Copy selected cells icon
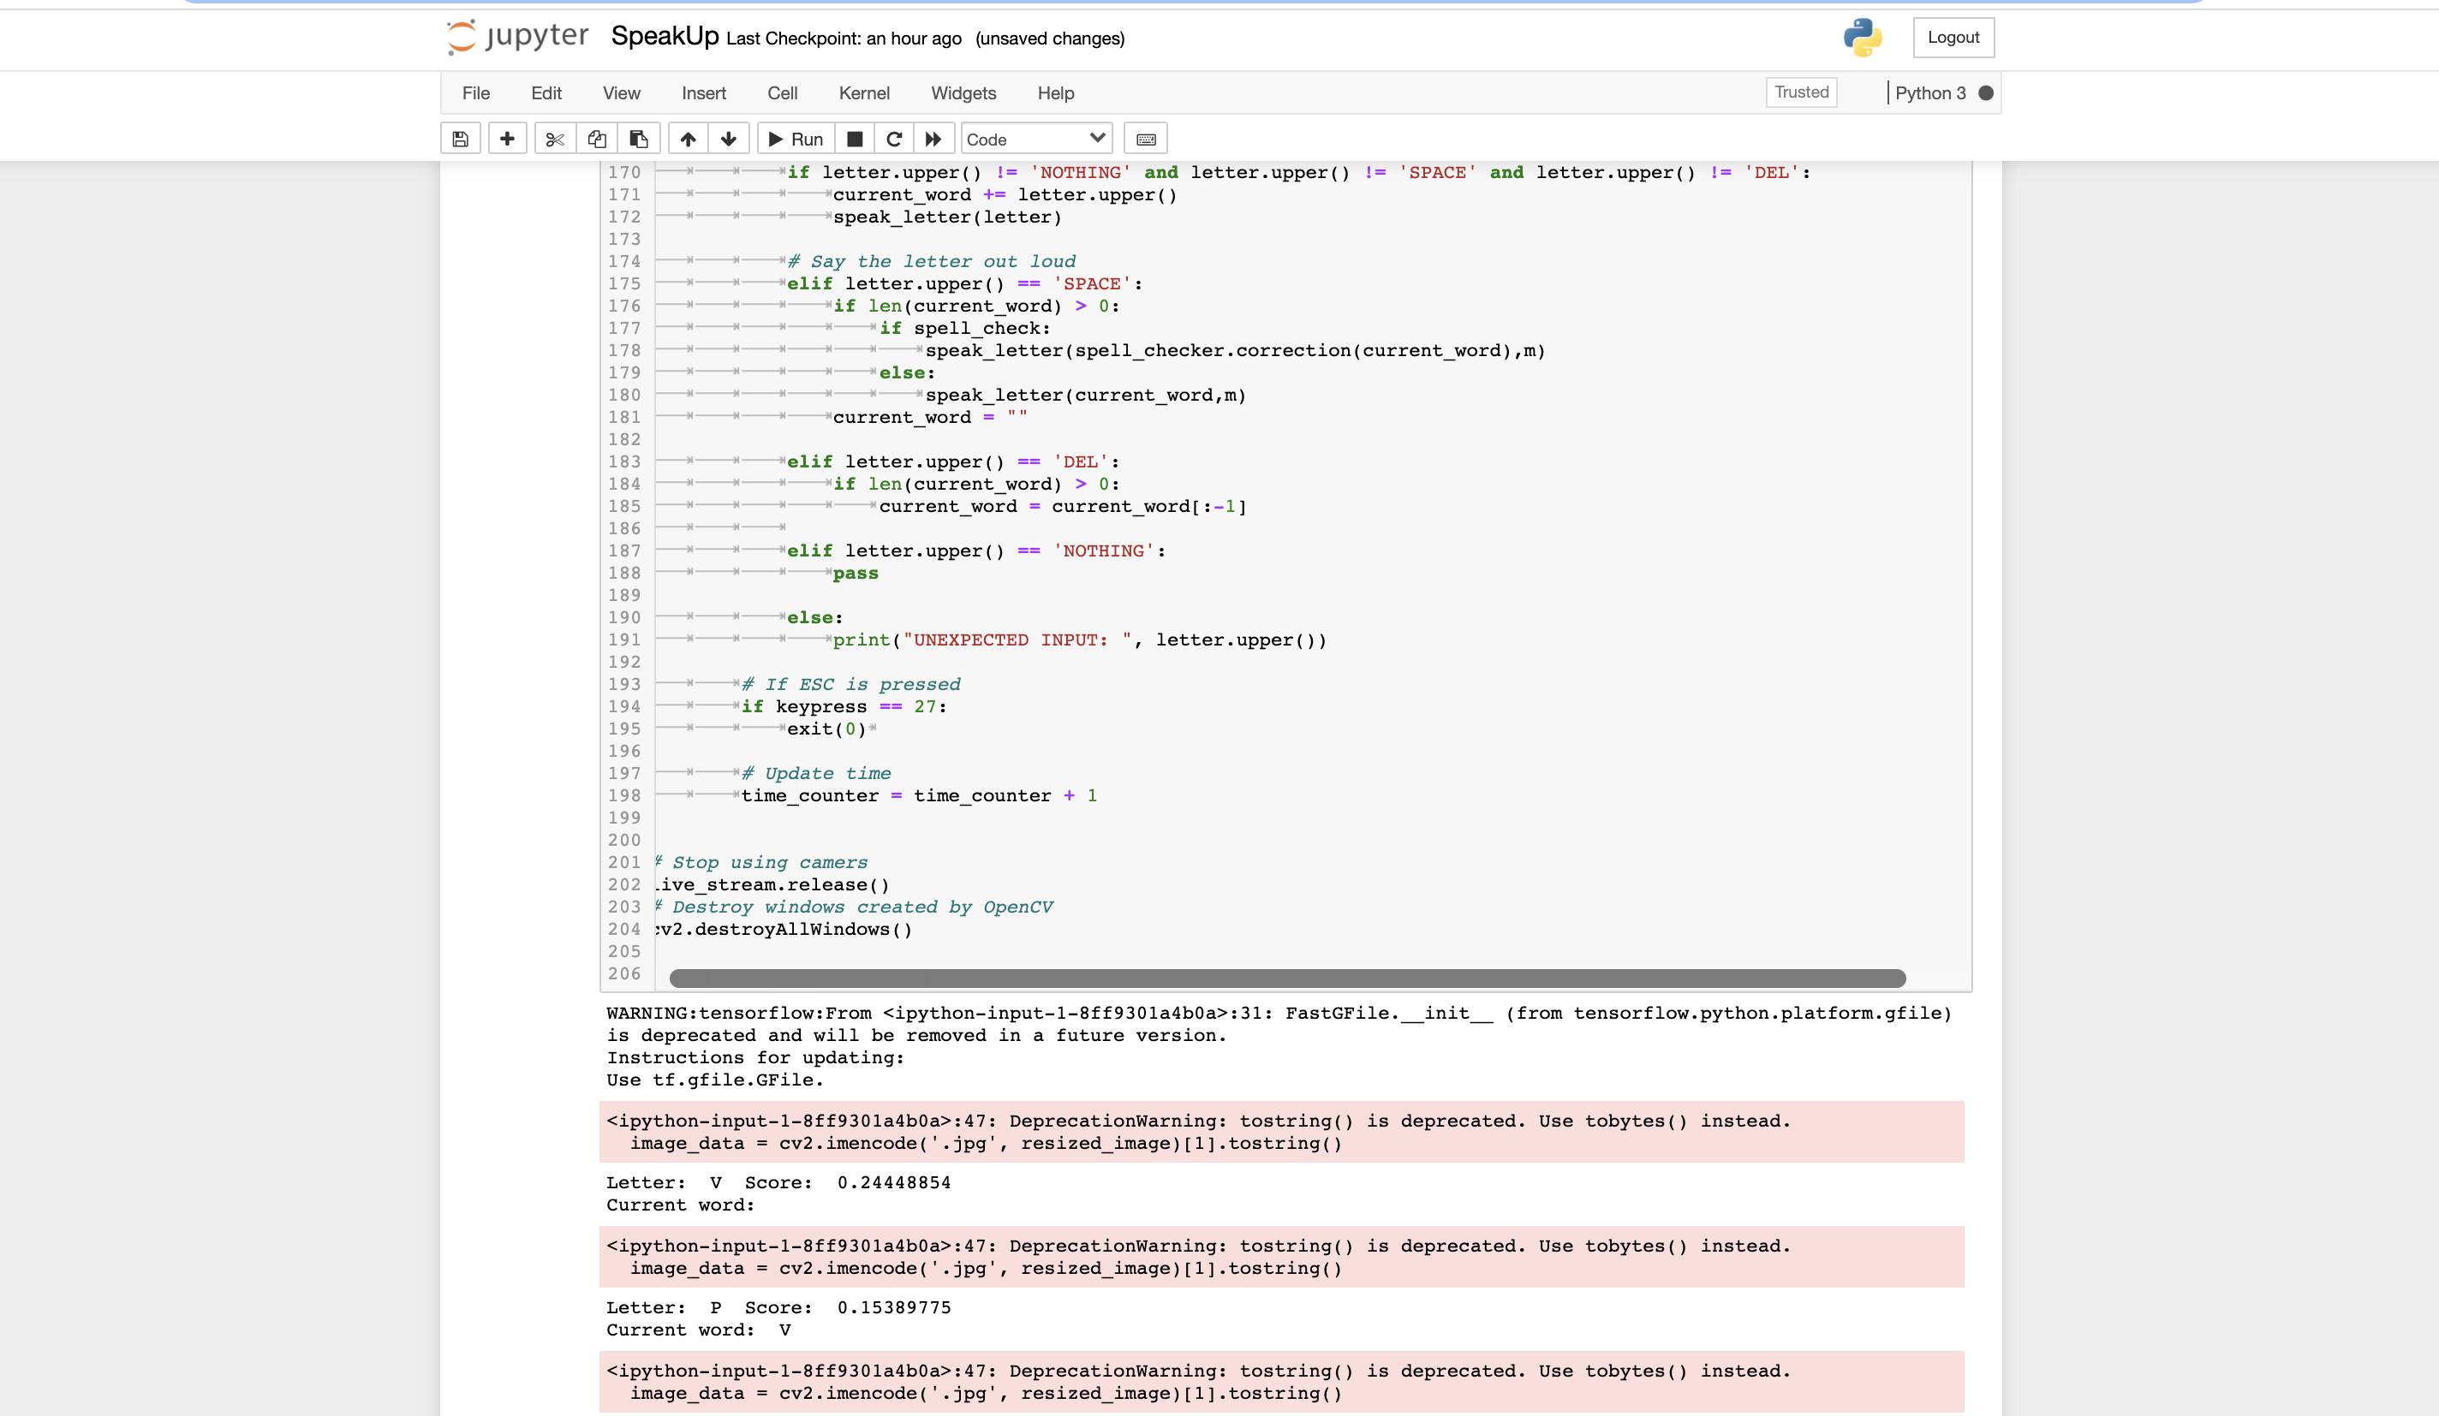This screenshot has width=2439, height=1416. (597, 140)
